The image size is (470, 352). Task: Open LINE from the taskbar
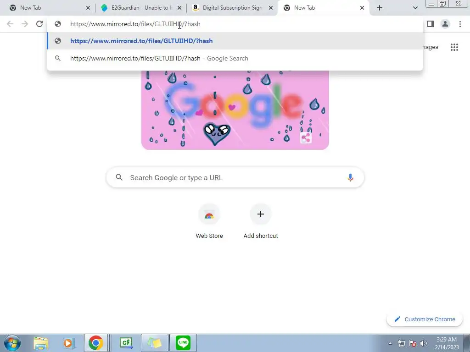(x=183, y=343)
